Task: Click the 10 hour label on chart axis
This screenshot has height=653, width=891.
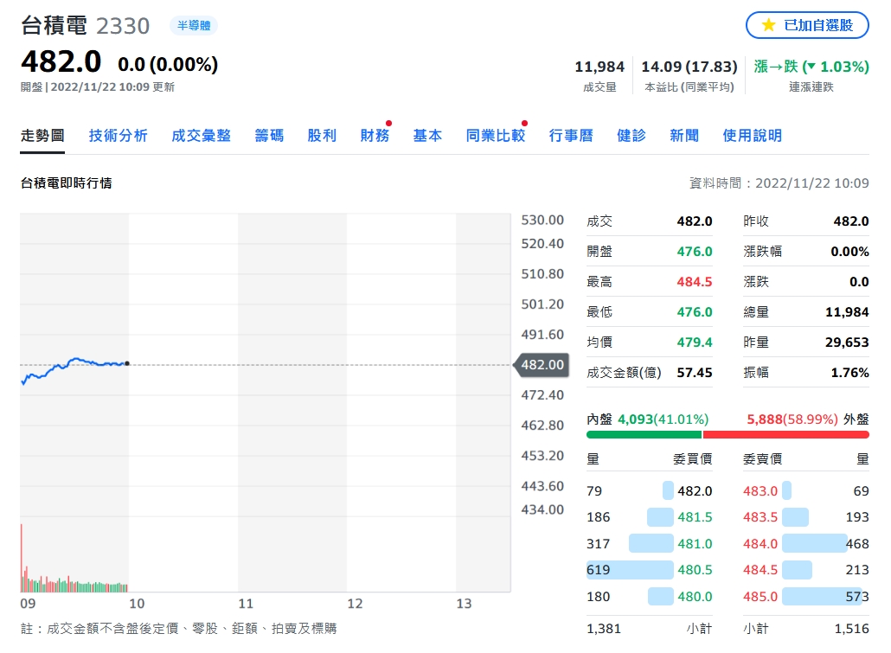Action: (x=137, y=604)
